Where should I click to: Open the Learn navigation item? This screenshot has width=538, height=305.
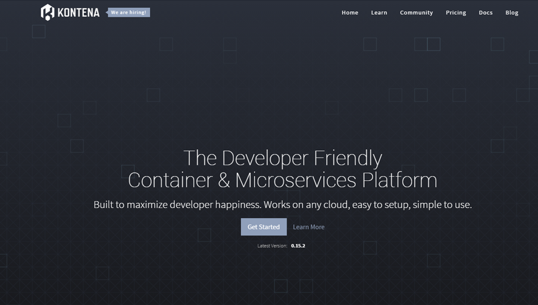pos(379,12)
